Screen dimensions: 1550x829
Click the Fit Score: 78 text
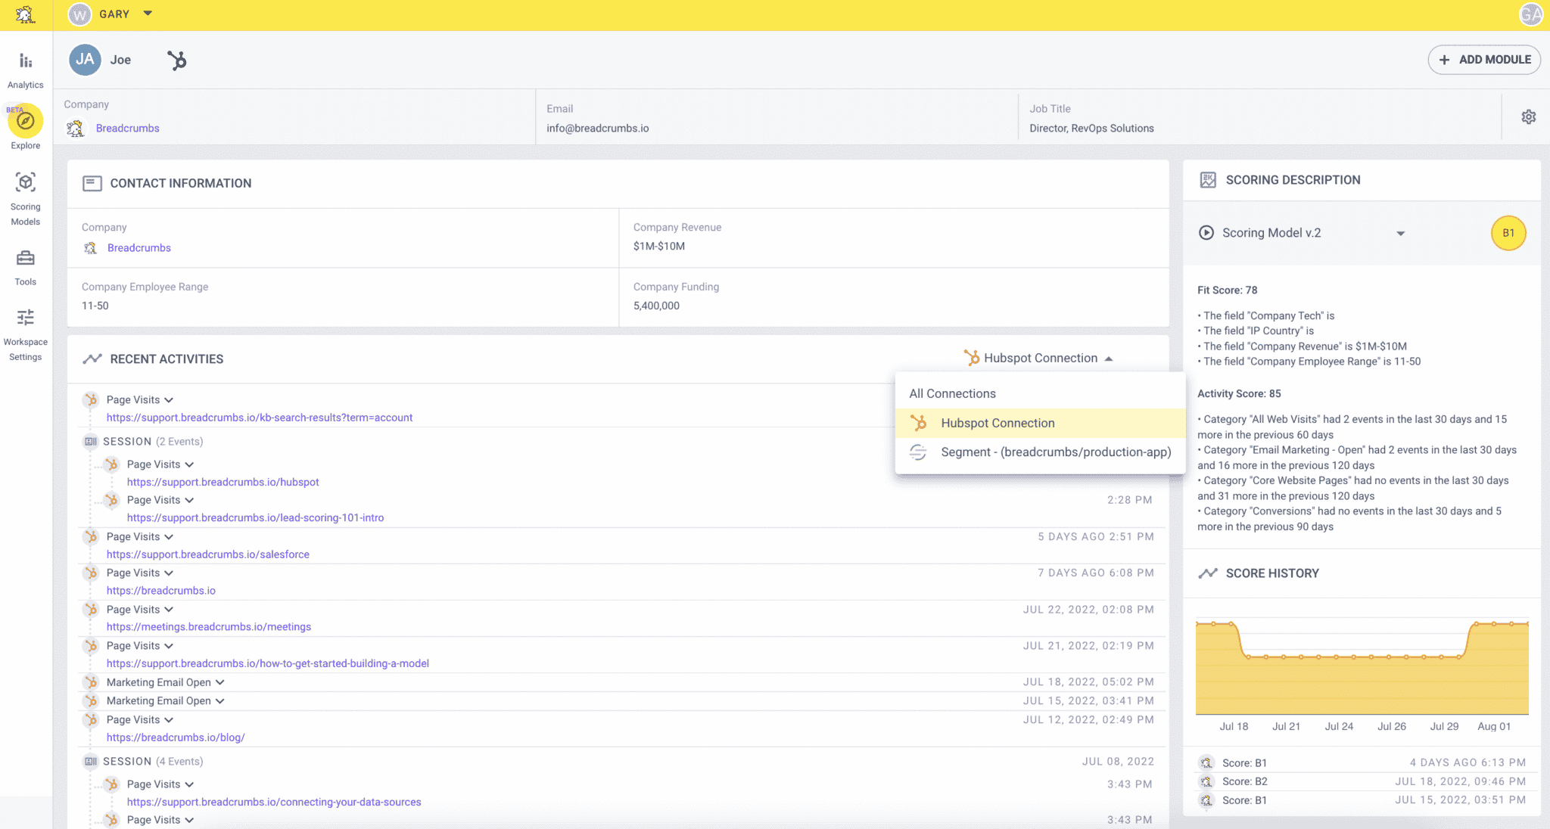pos(1228,290)
